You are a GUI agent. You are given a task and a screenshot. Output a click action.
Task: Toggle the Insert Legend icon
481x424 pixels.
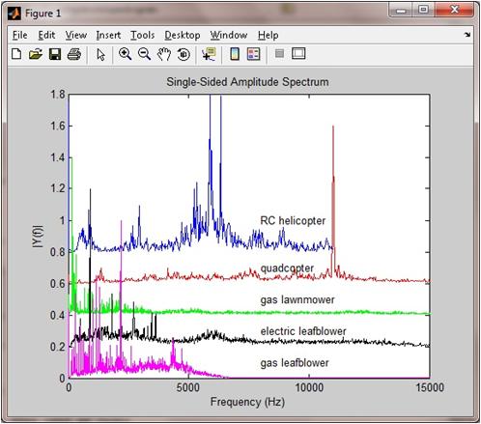click(x=254, y=54)
